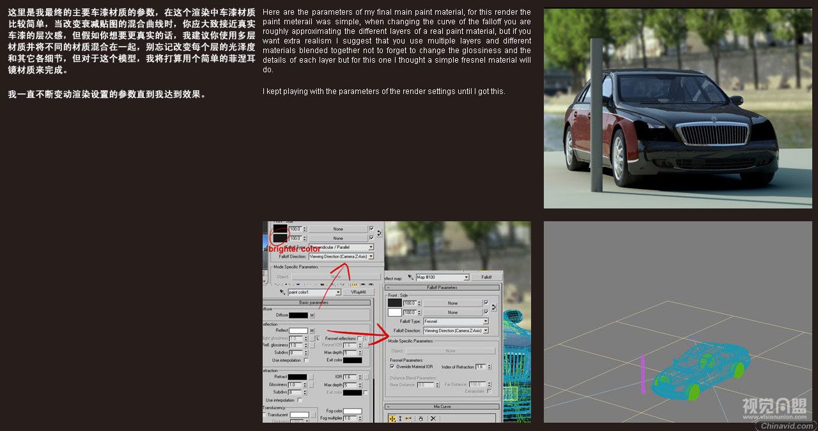Click the reflection Max depth field

[x=349, y=352]
